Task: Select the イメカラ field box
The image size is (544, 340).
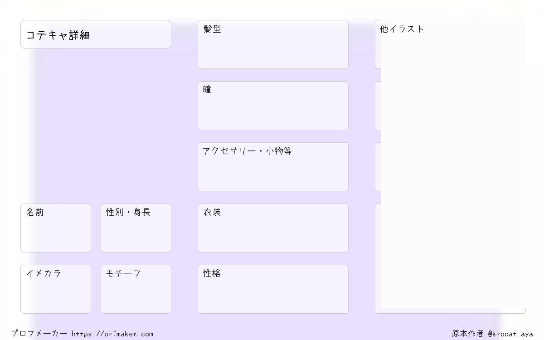Action: [x=56, y=289]
